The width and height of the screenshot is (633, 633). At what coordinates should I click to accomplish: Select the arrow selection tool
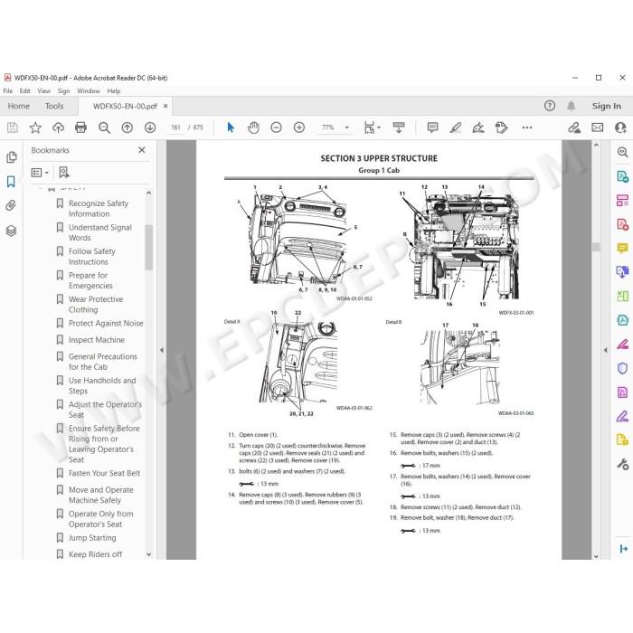click(x=231, y=128)
